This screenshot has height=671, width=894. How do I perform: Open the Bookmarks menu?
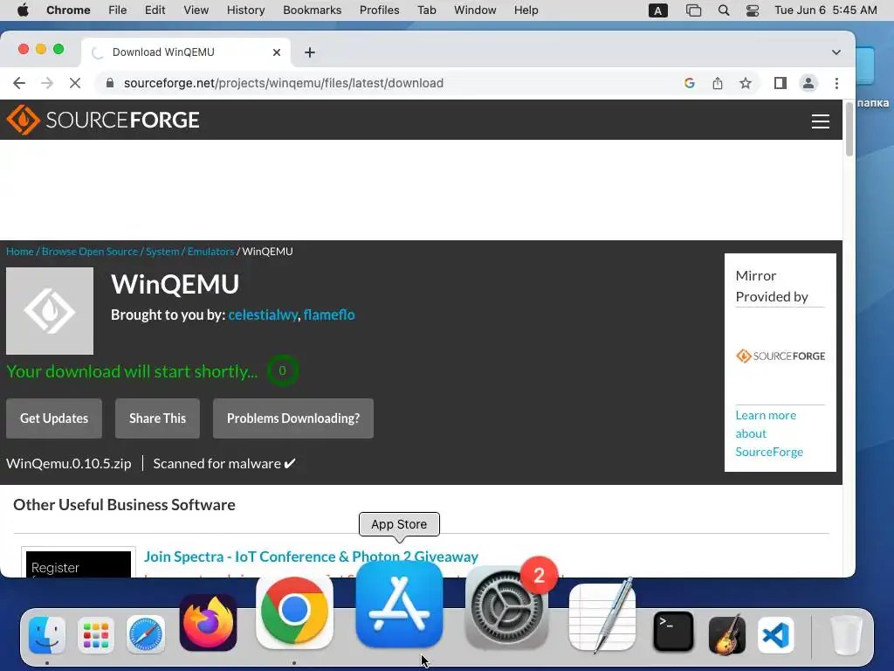(312, 10)
